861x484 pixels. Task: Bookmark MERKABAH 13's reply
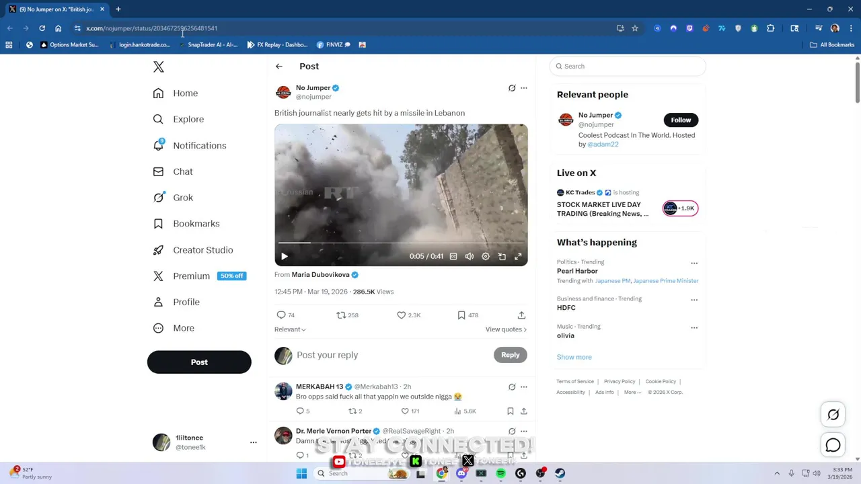click(511, 411)
